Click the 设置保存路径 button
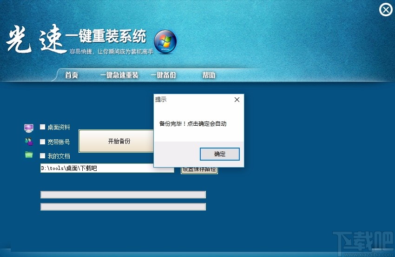Image resolution: width=395 pixels, height=257 pixels. click(x=199, y=170)
